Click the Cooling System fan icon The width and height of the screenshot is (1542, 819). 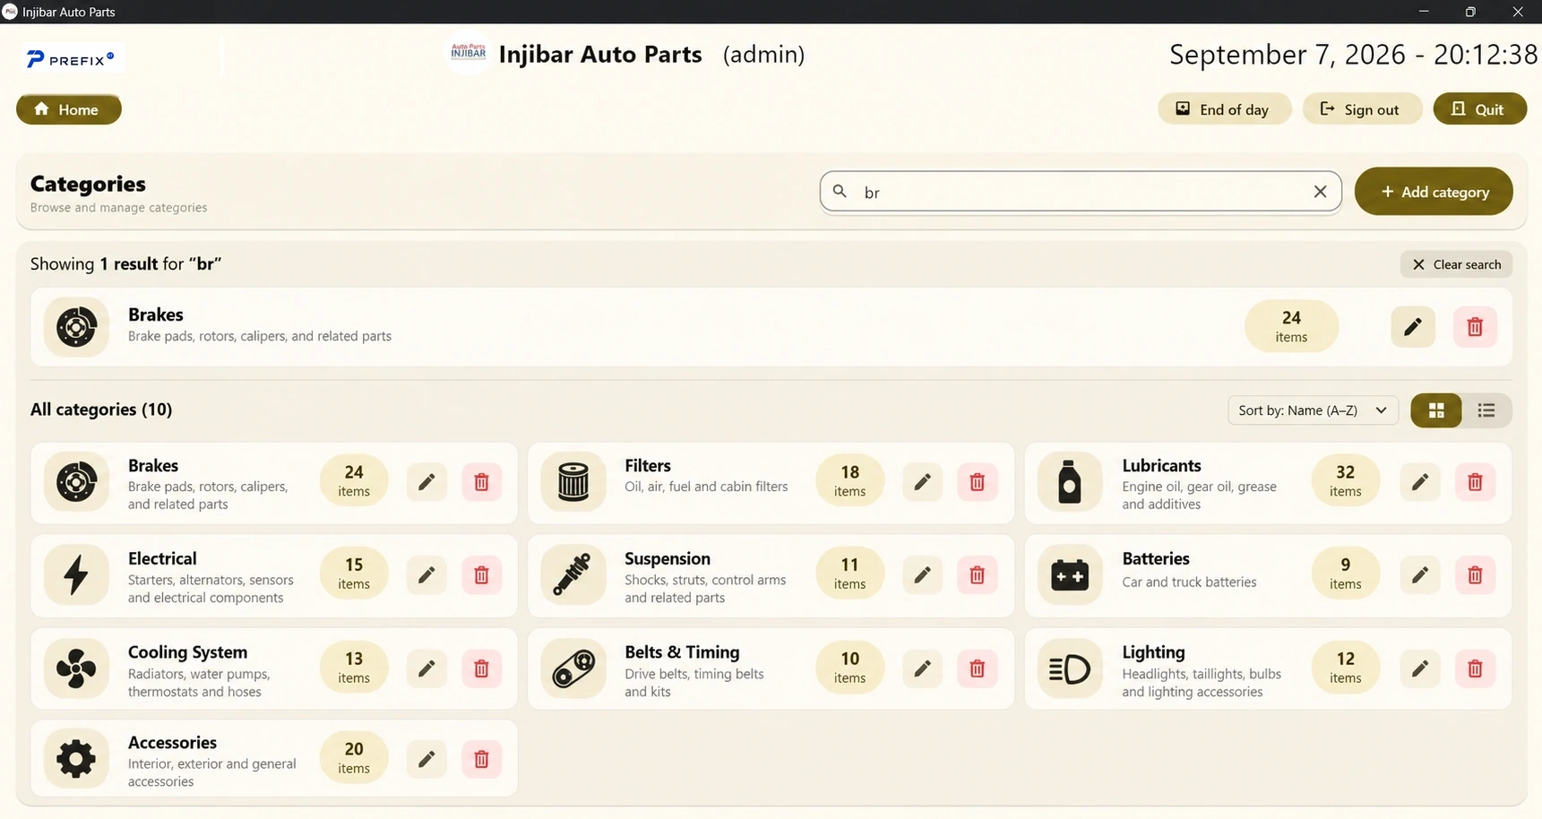click(76, 668)
